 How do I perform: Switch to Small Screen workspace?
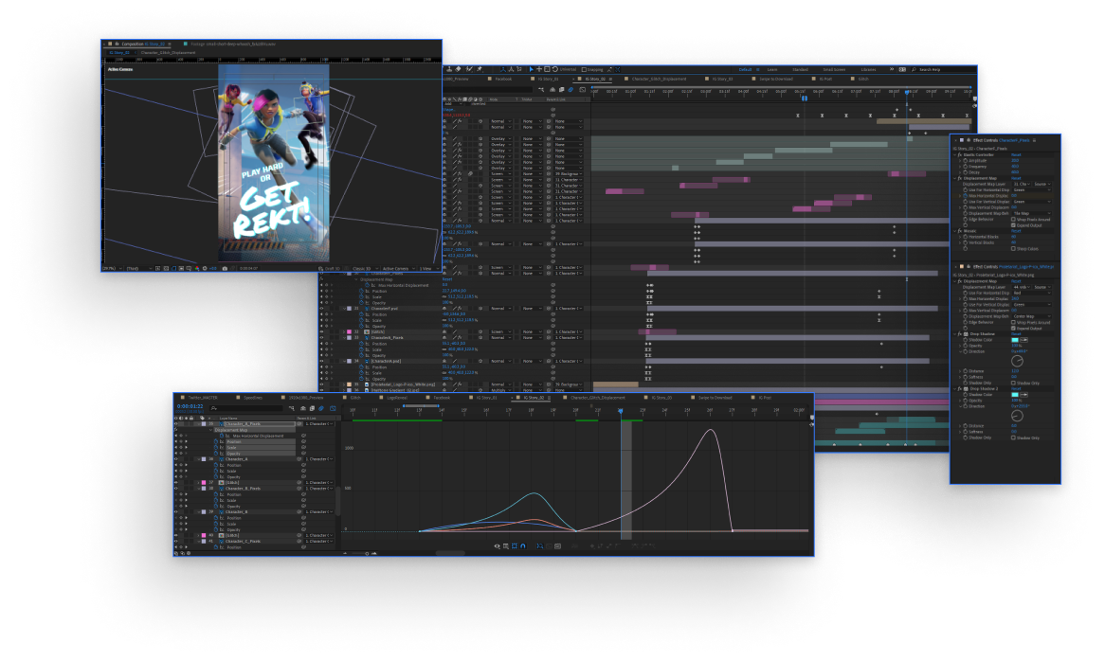click(x=834, y=70)
